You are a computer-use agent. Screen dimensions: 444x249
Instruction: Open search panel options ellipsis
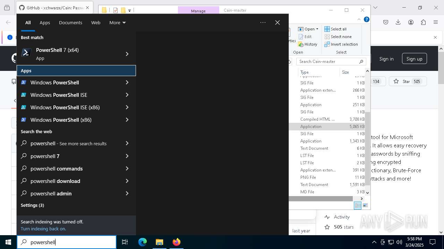tap(263, 22)
